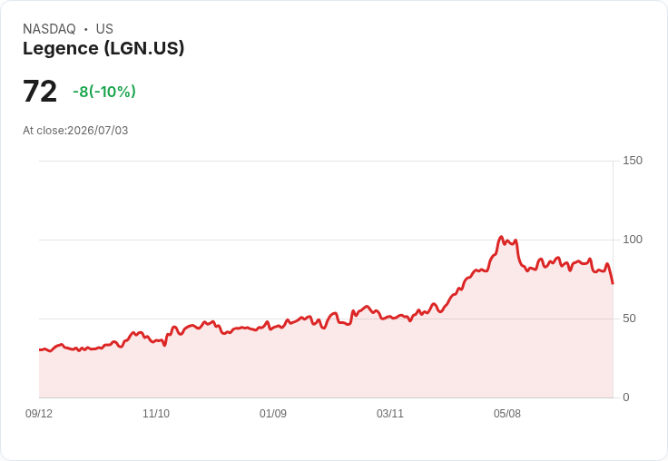Click the 05/08 date axis label
The width and height of the screenshot is (668, 461).
coord(507,414)
